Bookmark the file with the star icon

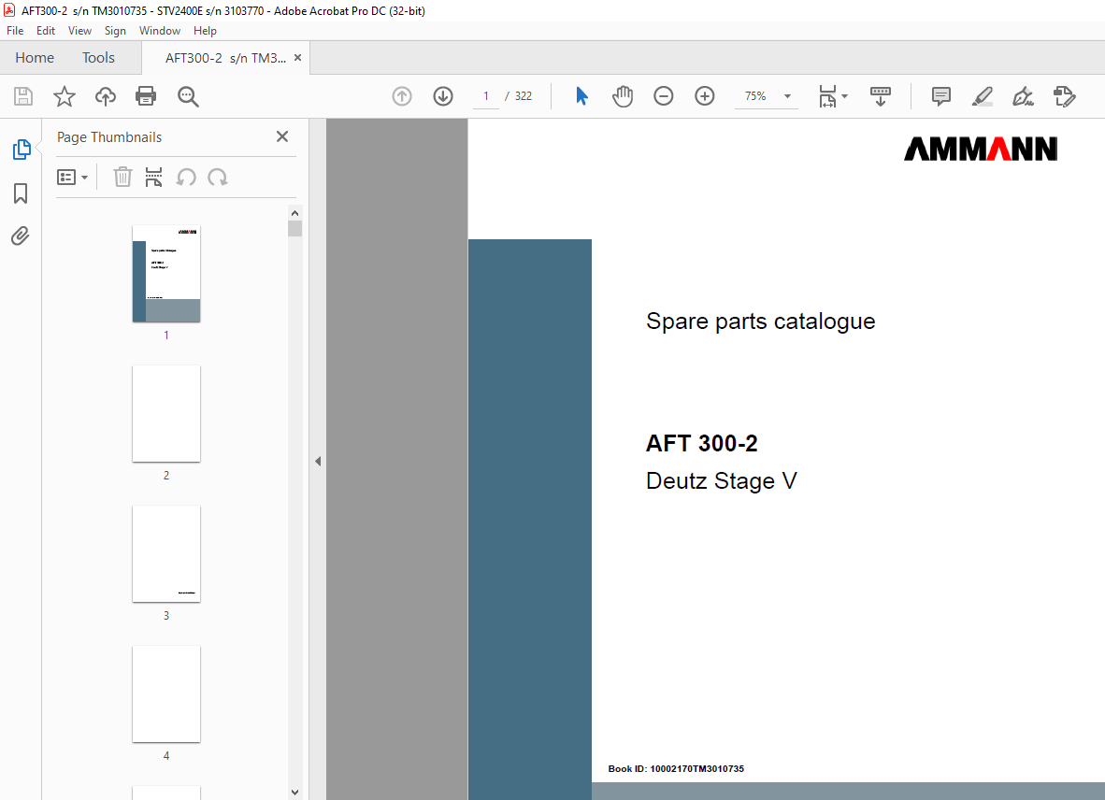point(65,96)
